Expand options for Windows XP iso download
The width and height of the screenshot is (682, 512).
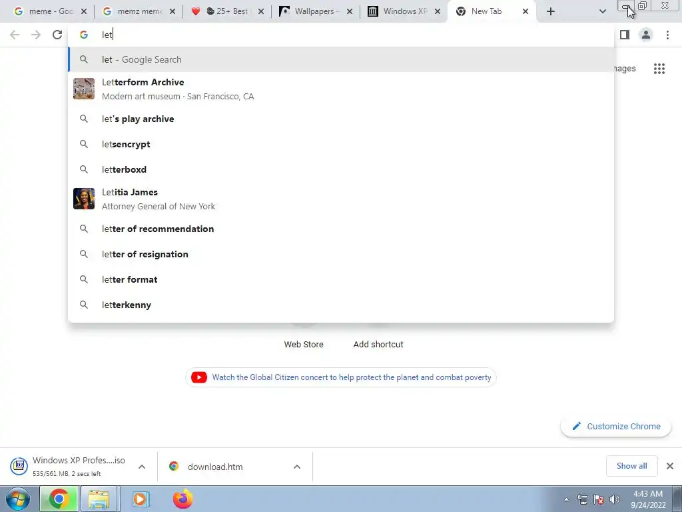point(142,467)
